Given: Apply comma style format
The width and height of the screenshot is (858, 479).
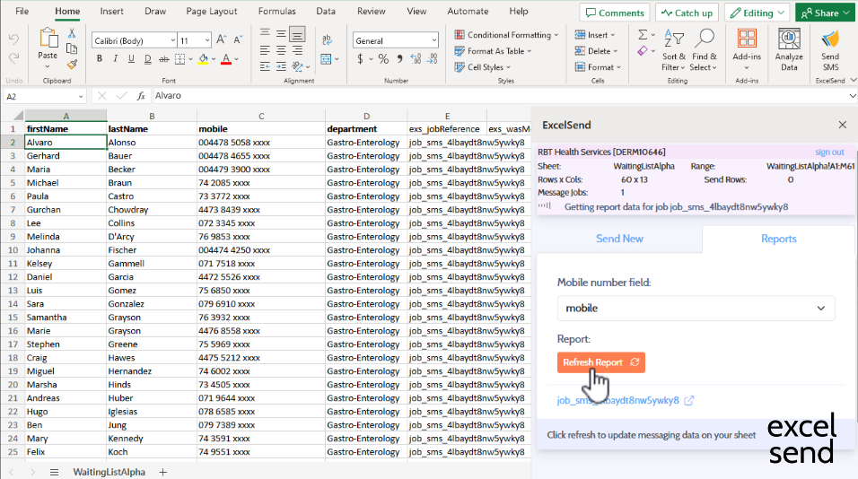Looking at the screenshot, I should [400, 59].
